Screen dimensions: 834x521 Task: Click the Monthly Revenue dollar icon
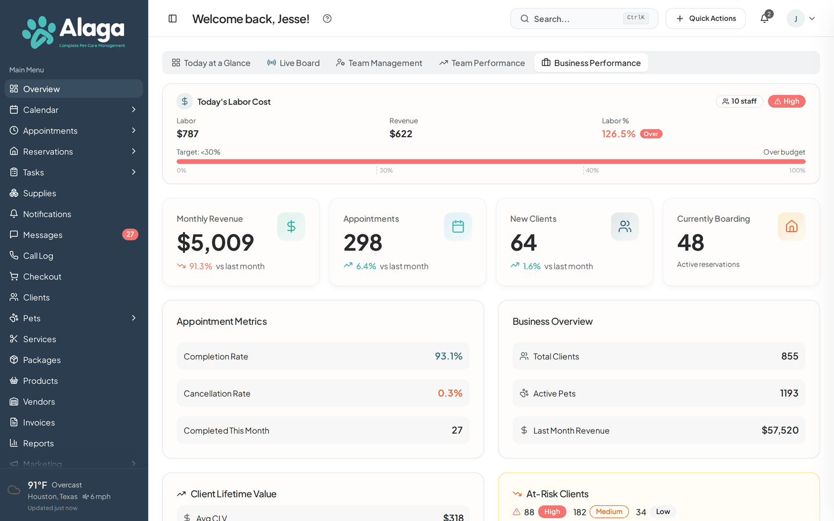coord(291,226)
